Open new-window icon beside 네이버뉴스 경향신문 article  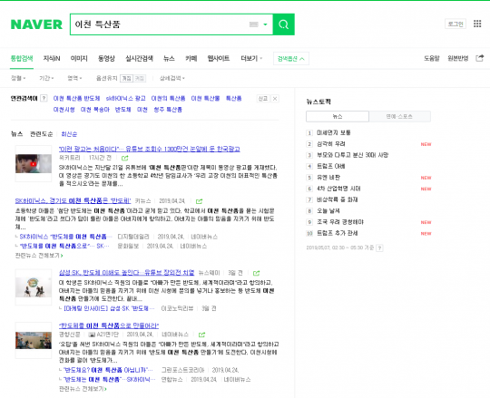pos(201,335)
